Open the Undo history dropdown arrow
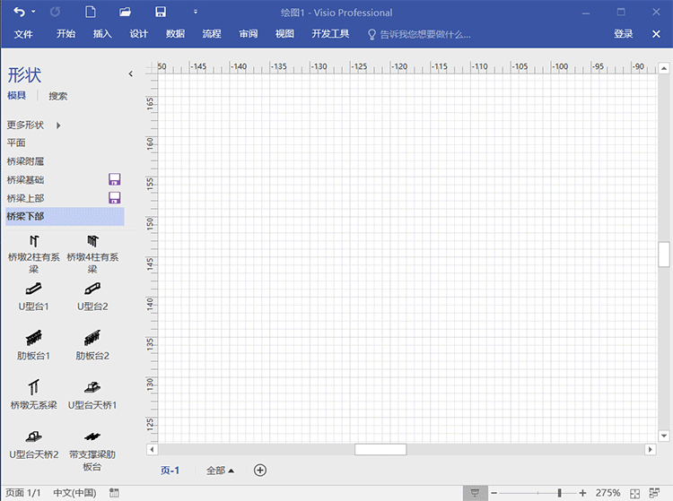The height and width of the screenshot is (501, 673). (33, 12)
